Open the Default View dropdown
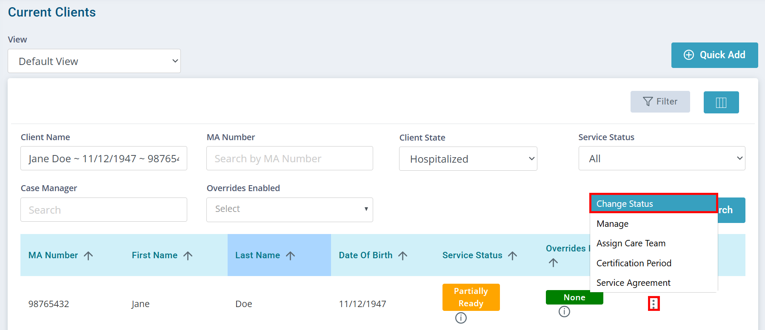 pos(94,61)
